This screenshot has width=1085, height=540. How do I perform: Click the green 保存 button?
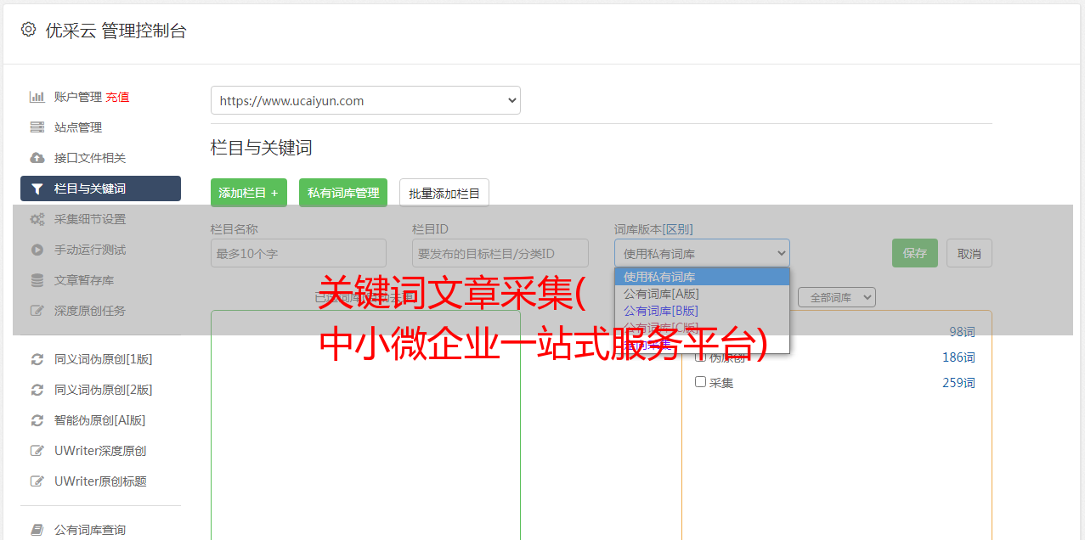(915, 253)
